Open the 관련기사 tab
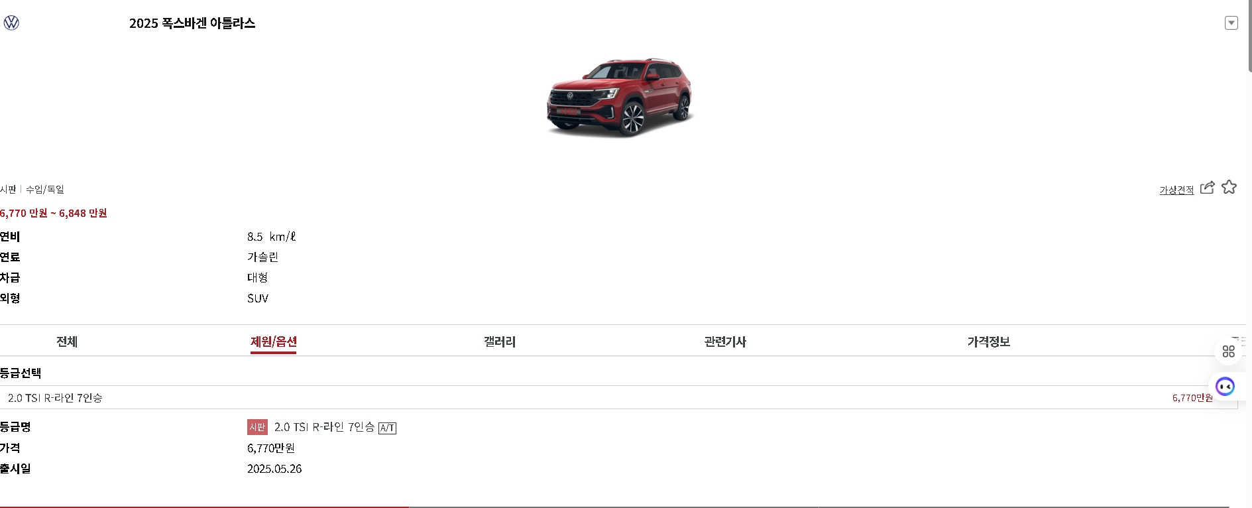 pyautogui.click(x=725, y=342)
